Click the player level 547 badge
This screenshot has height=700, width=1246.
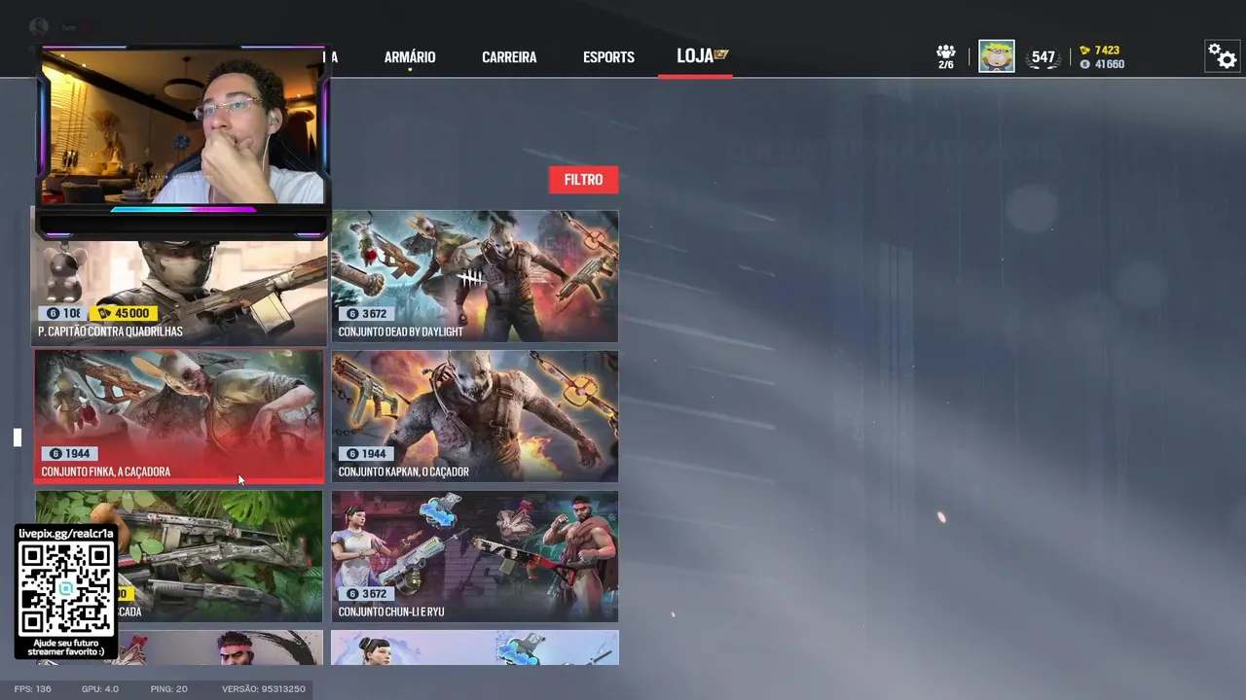(1044, 57)
